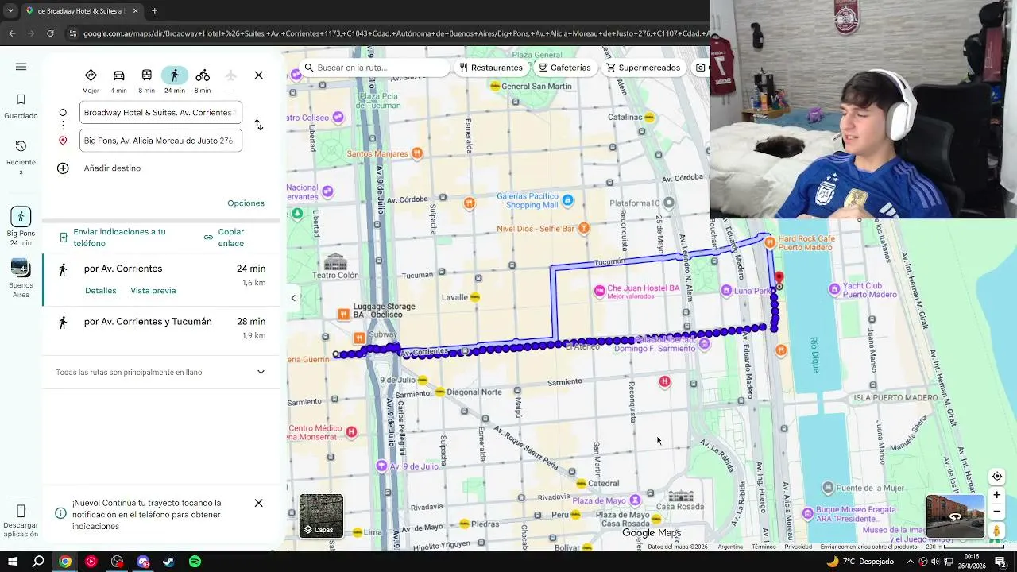
Task: Center map on your location
Action: [996, 477]
